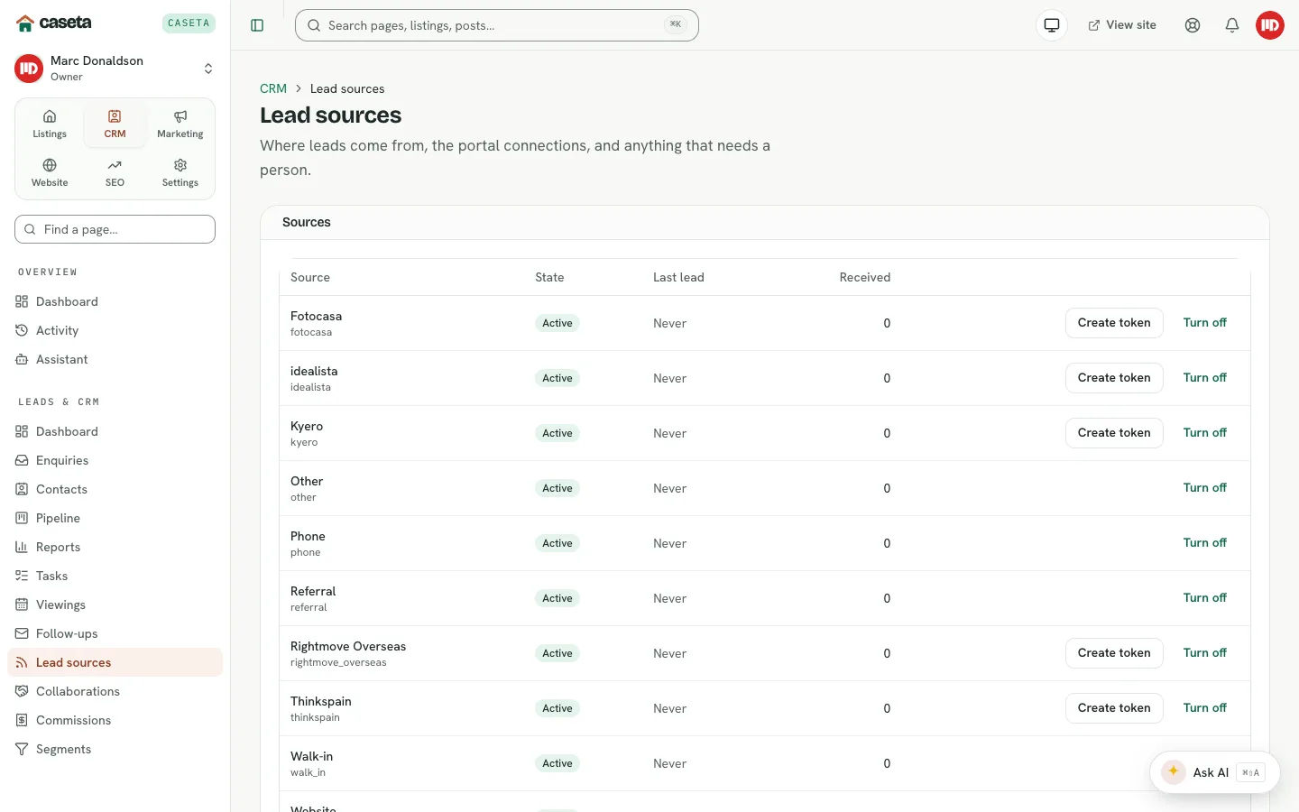This screenshot has height=812, width=1299.
Task: Open the Tasks page
Action: [x=115, y=576]
